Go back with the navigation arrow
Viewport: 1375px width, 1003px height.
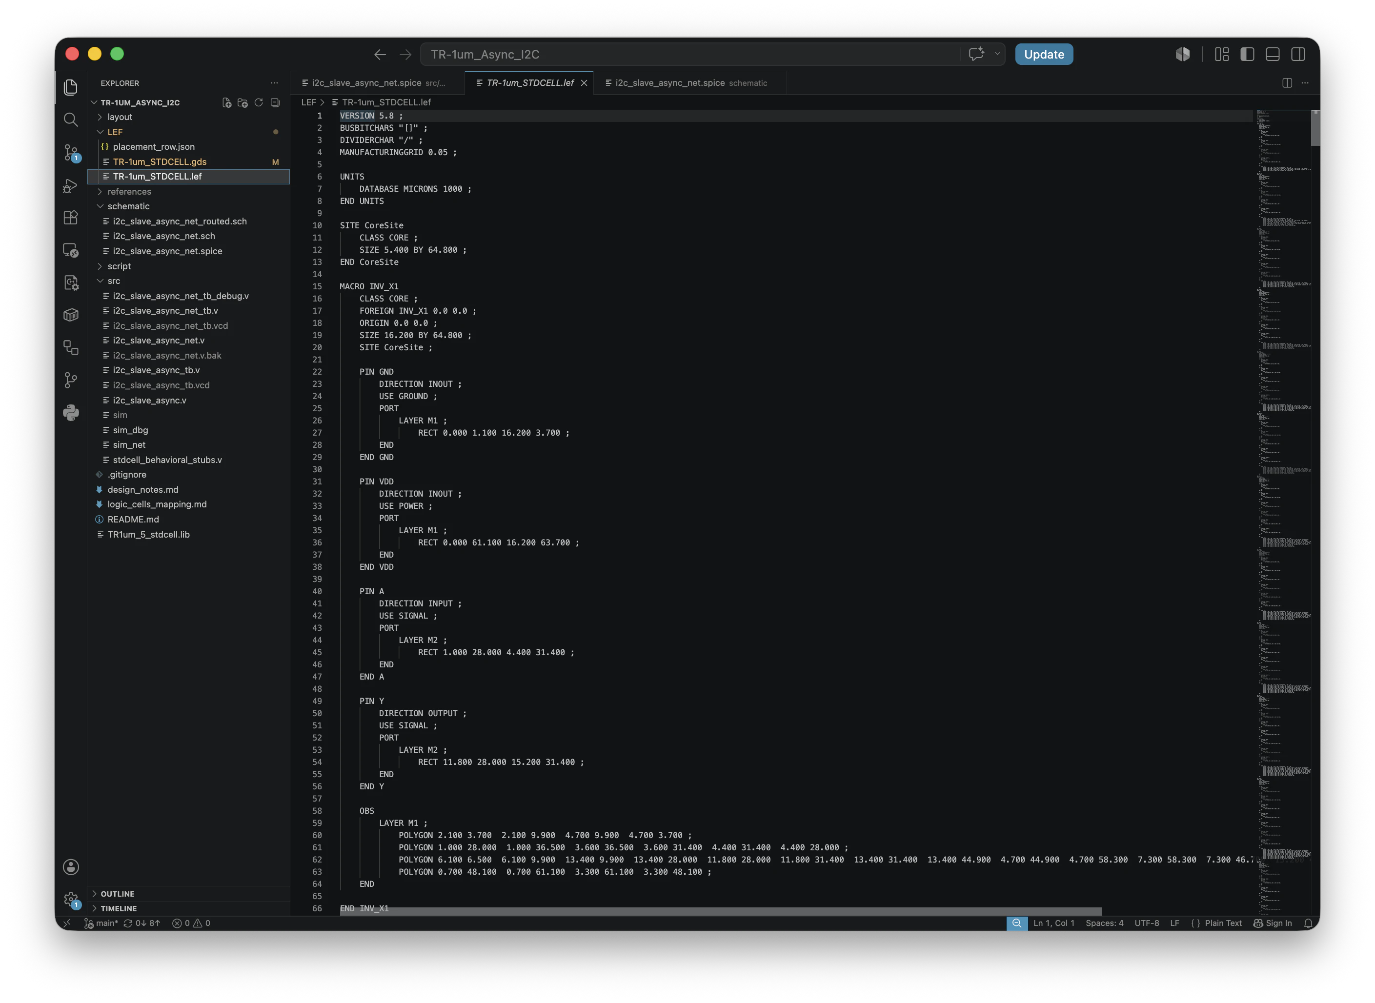pos(380,55)
